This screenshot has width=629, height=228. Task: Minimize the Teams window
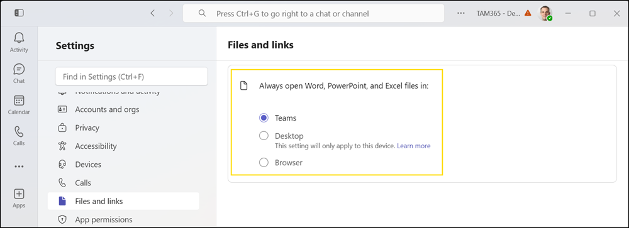coord(568,13)
